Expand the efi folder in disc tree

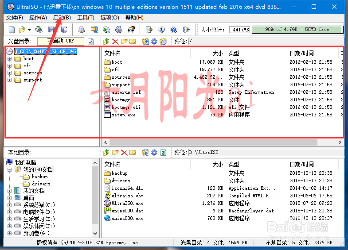(x=10, y=66)
